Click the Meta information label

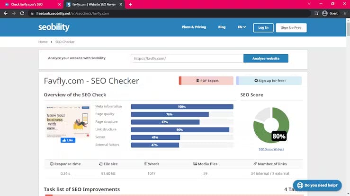tap(108, 106)
